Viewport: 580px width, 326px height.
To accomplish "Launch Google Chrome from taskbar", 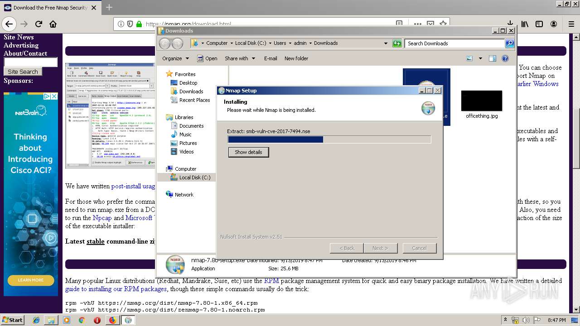I will (82, 320).
